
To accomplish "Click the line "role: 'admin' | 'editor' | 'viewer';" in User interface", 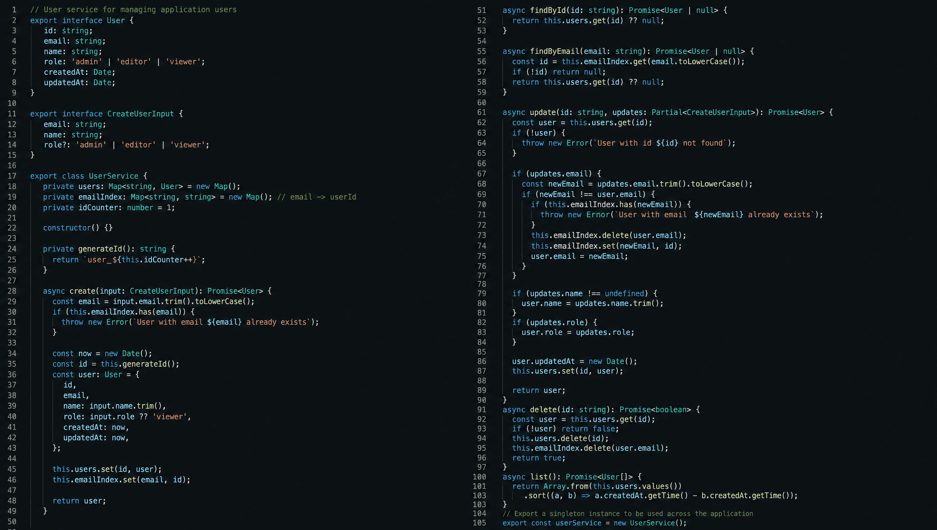I will click(x=124, y=61).
